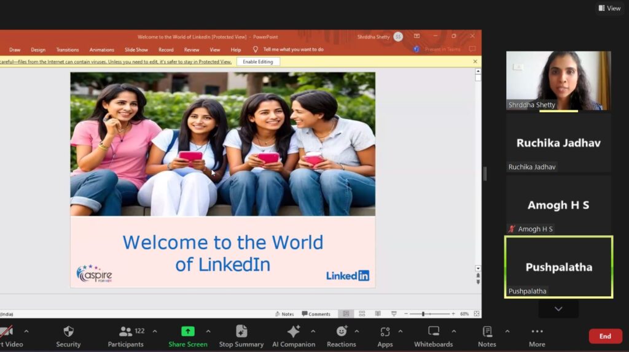This screenshot has width=629, height=352.
Task: Expand the Share Screen options arrow
Action: click(208, 332)
